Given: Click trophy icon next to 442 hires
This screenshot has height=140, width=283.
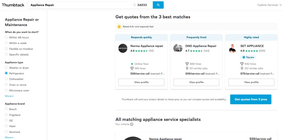Looking at the screenshot, I should [242, 64].
